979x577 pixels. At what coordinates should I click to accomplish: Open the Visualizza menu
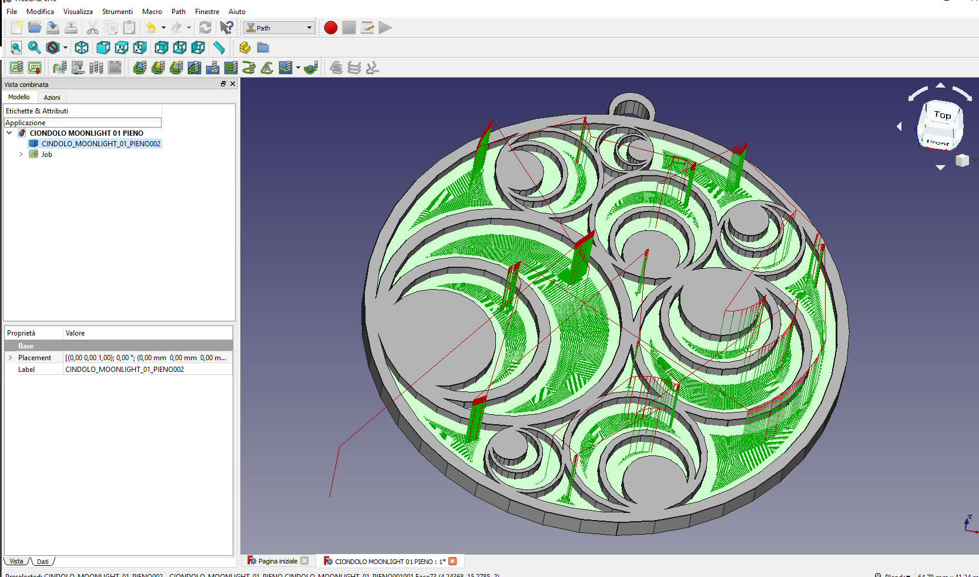click(x=78, y=11)
